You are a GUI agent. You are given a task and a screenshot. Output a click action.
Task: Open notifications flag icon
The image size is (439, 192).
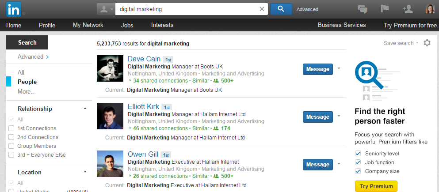tap(384, 9)
